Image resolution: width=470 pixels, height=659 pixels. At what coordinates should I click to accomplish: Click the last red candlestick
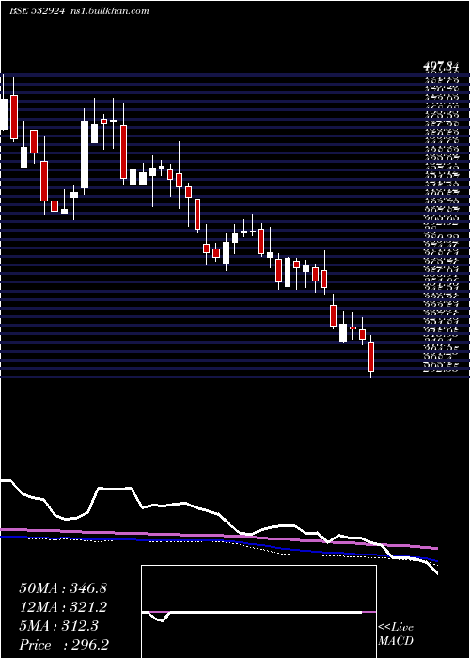[x=371, y=357]
